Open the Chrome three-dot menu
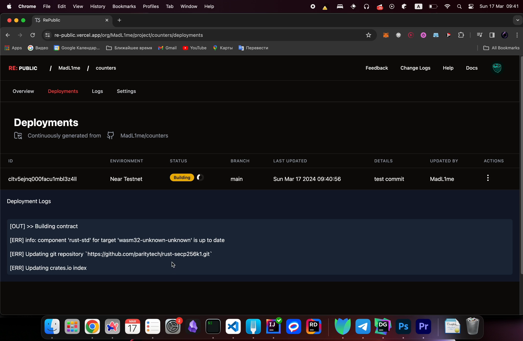 click(517, 35)
